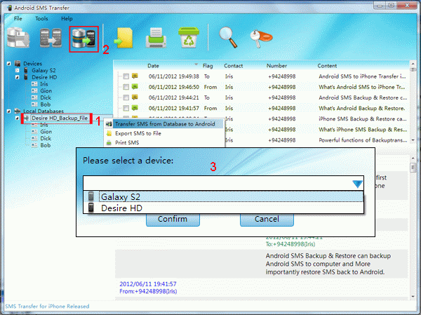Select Dick contact under Desire HD device

46,98
